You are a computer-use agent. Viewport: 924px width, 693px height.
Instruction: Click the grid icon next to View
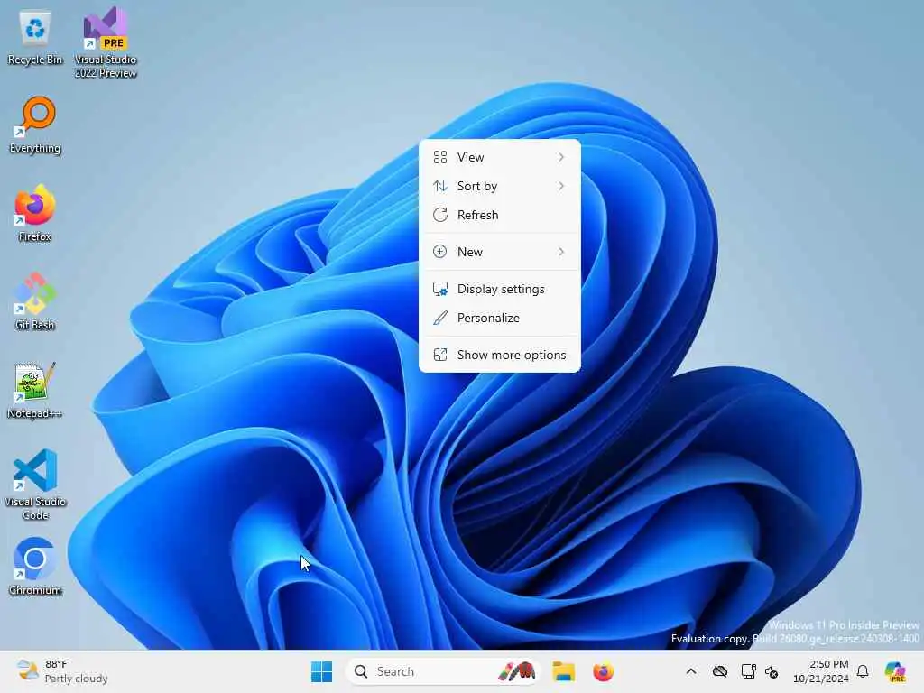click(440, 157)
